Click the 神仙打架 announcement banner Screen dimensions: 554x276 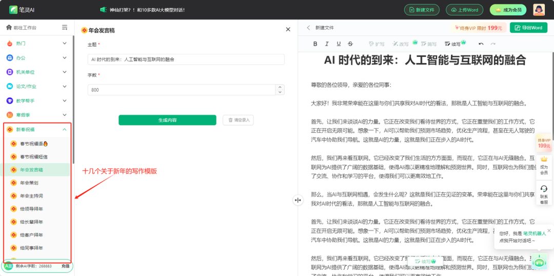(143, 10)
